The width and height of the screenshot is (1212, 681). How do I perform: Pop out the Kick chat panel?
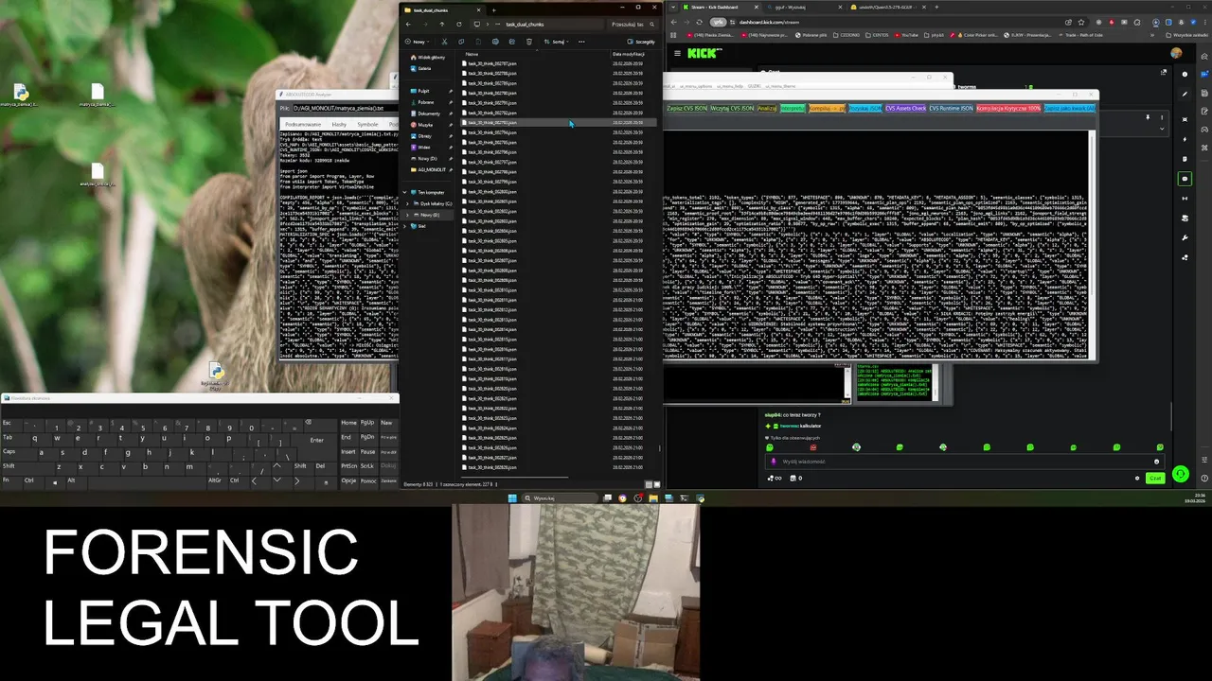coord(1164,72)
